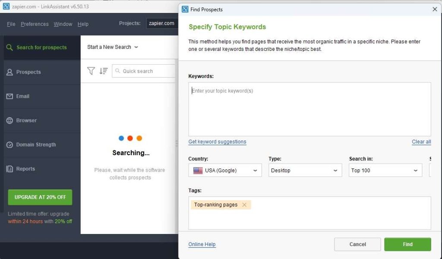The width and height of the screenshot is (442, 259).
Task: Open the Search in Top 100 dropdown
Action: click(385, 170)
